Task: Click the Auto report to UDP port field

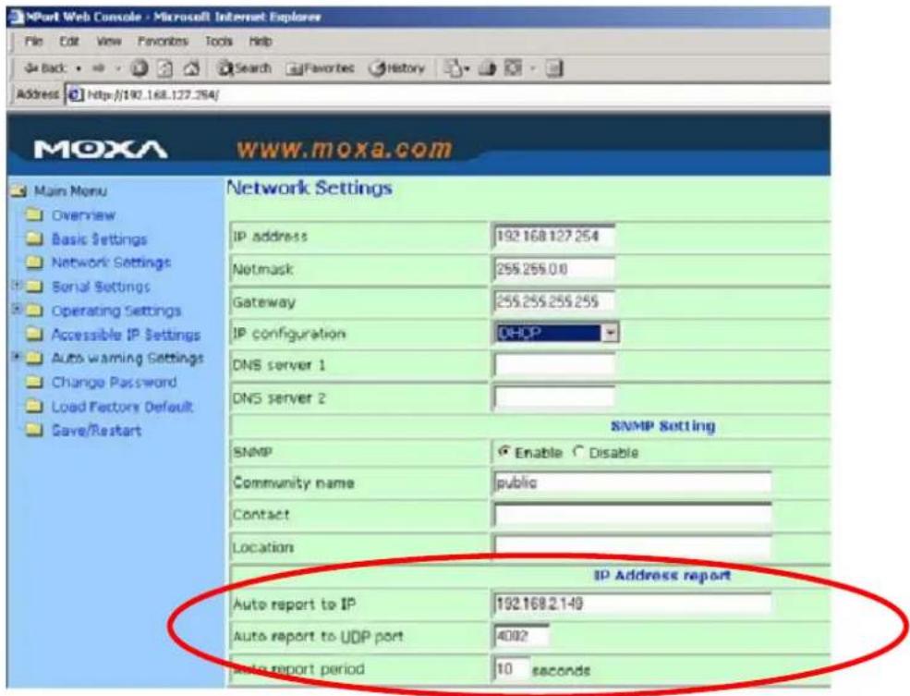Action: click(x=521, y=636)
